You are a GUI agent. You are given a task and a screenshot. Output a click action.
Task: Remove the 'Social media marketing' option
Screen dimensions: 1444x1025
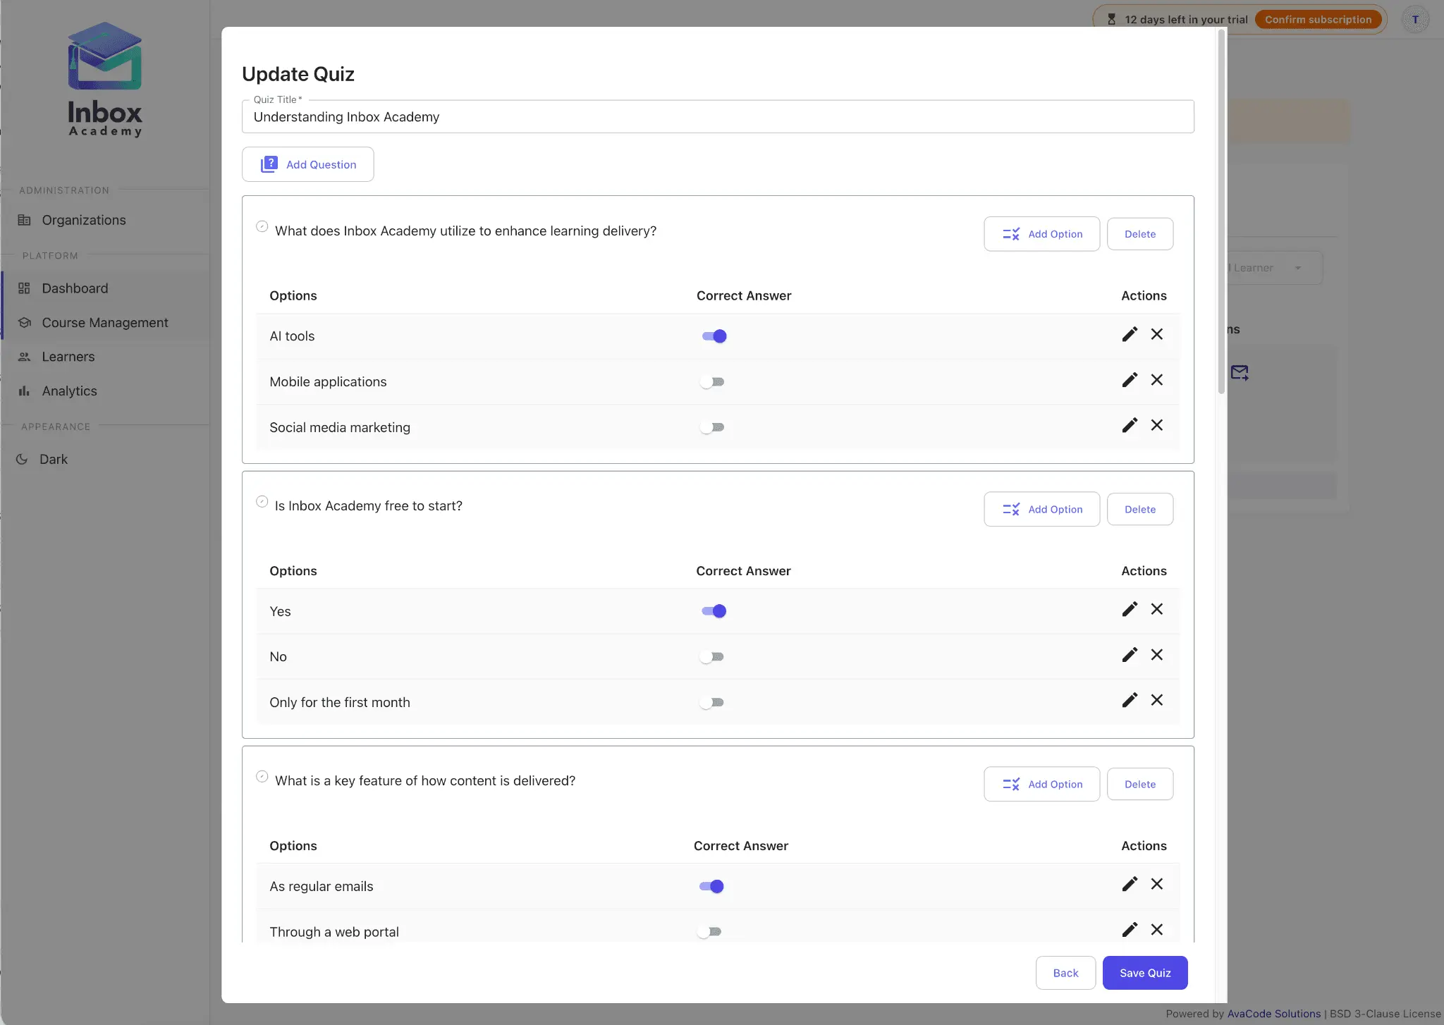pyautogui.click(x=1157, y=425)
